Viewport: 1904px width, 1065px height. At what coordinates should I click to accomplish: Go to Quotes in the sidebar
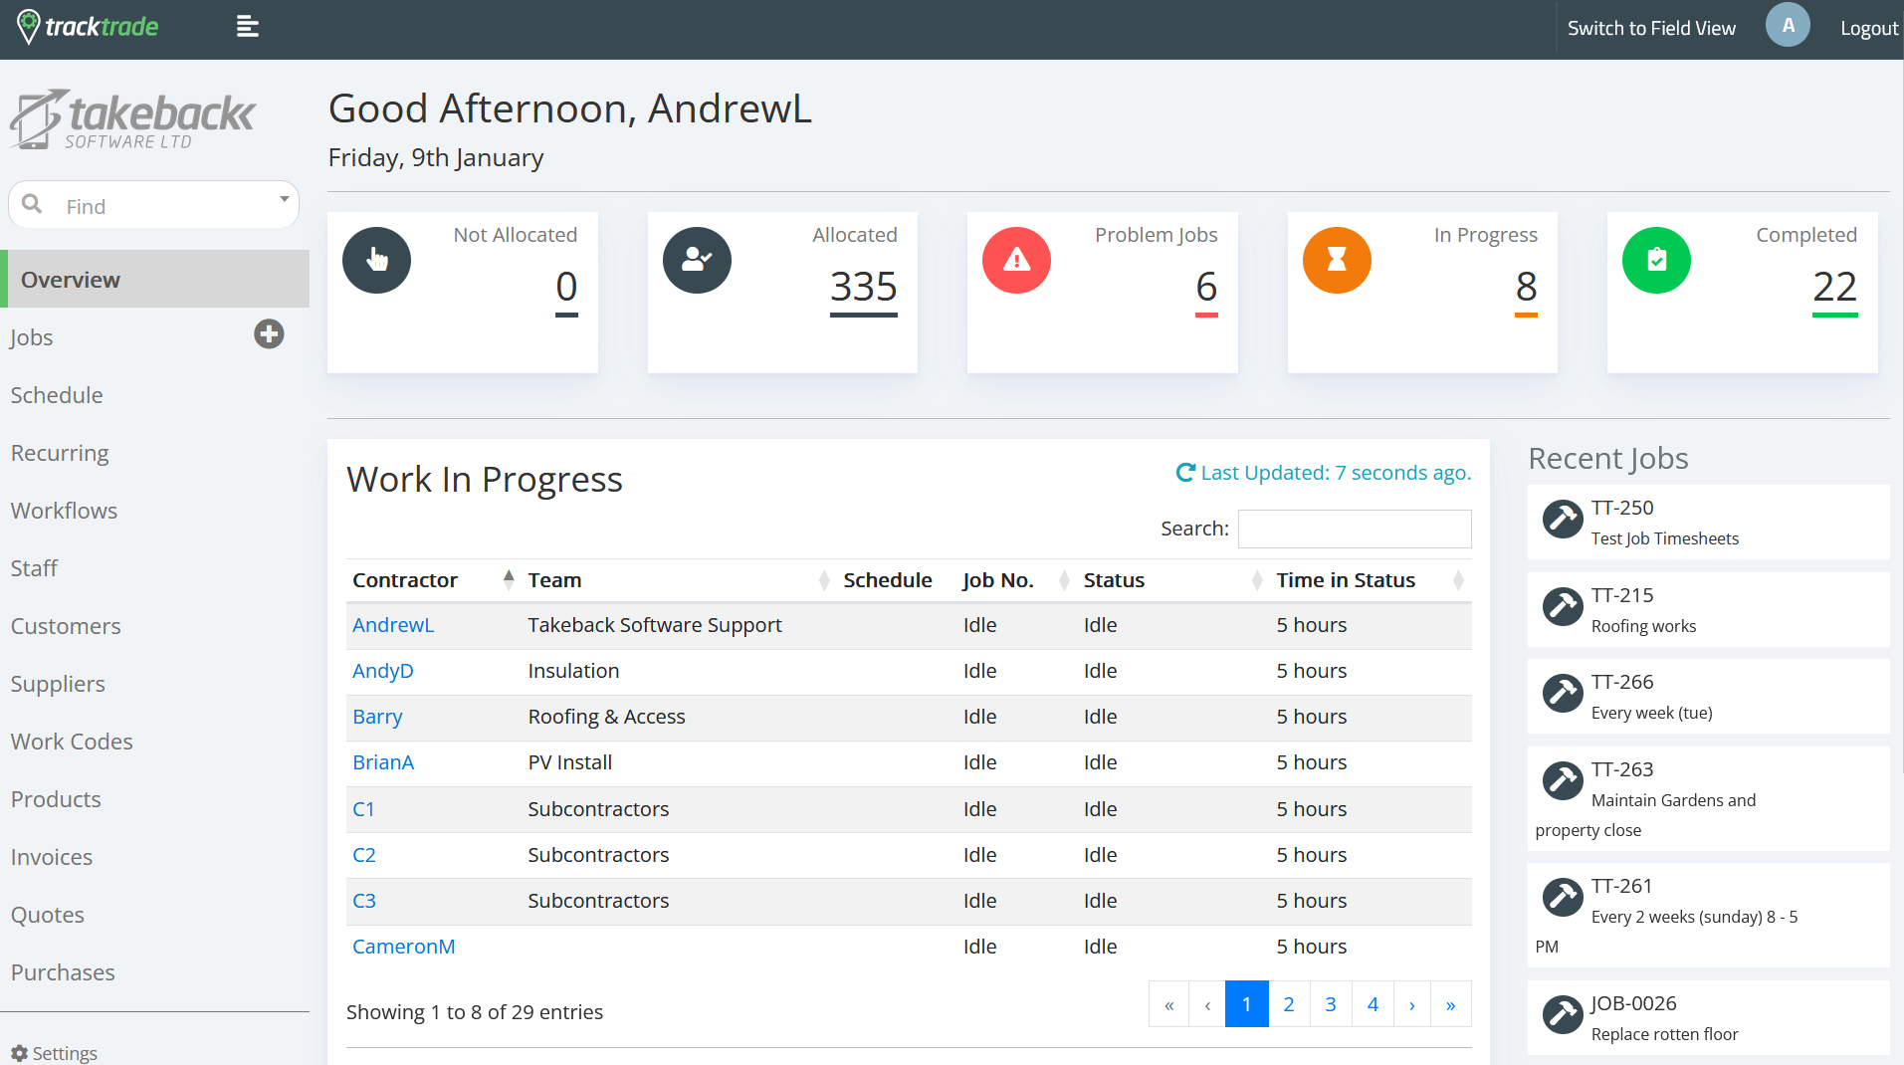coord(48,915)
